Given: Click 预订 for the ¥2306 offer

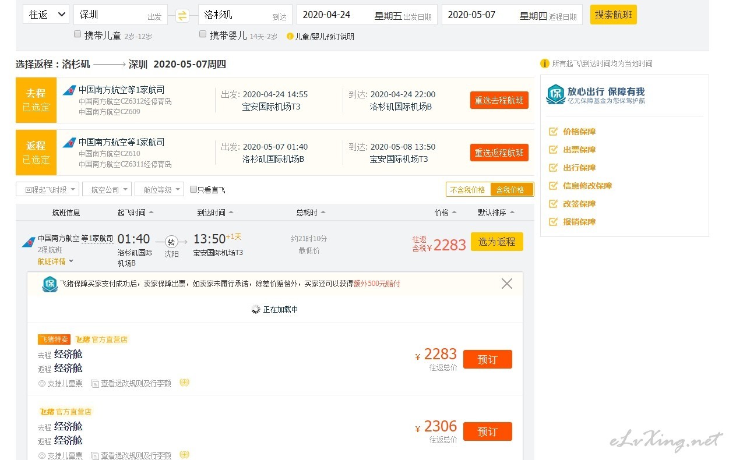Looking at the screenshot, I should 488,431.
